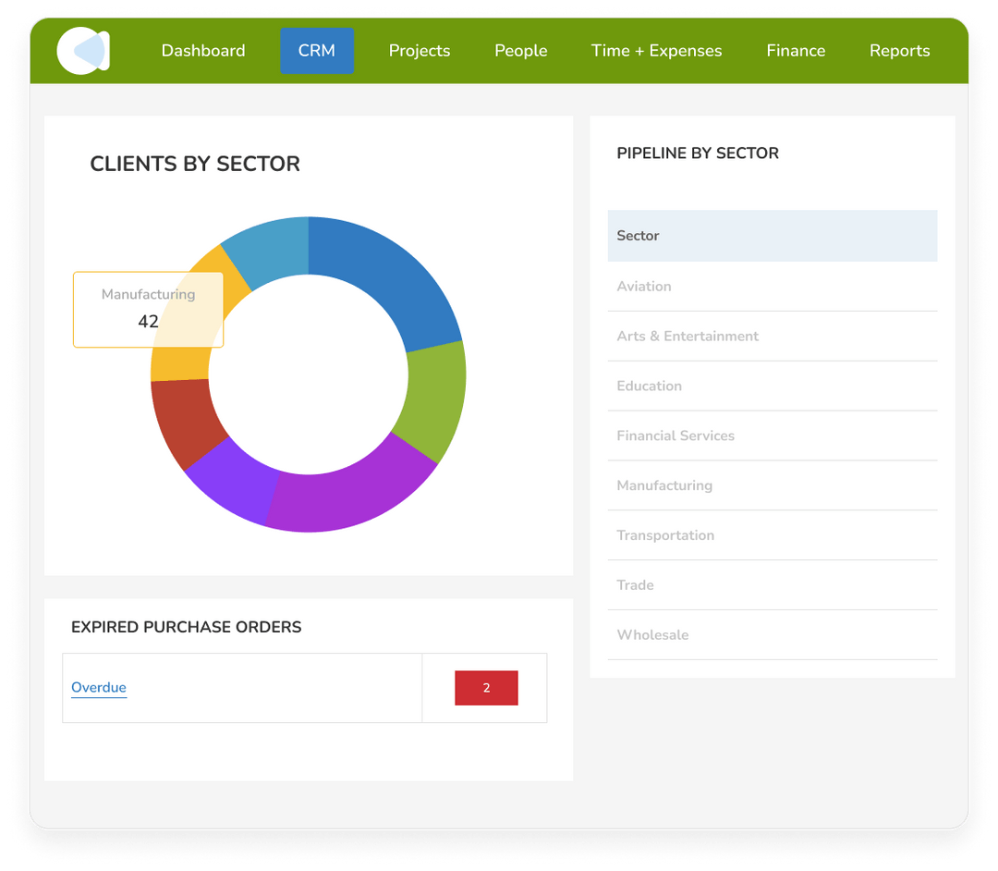Open the Time + Expenses section
Viewport: 998px width, 871px height.
pos(656,51)
